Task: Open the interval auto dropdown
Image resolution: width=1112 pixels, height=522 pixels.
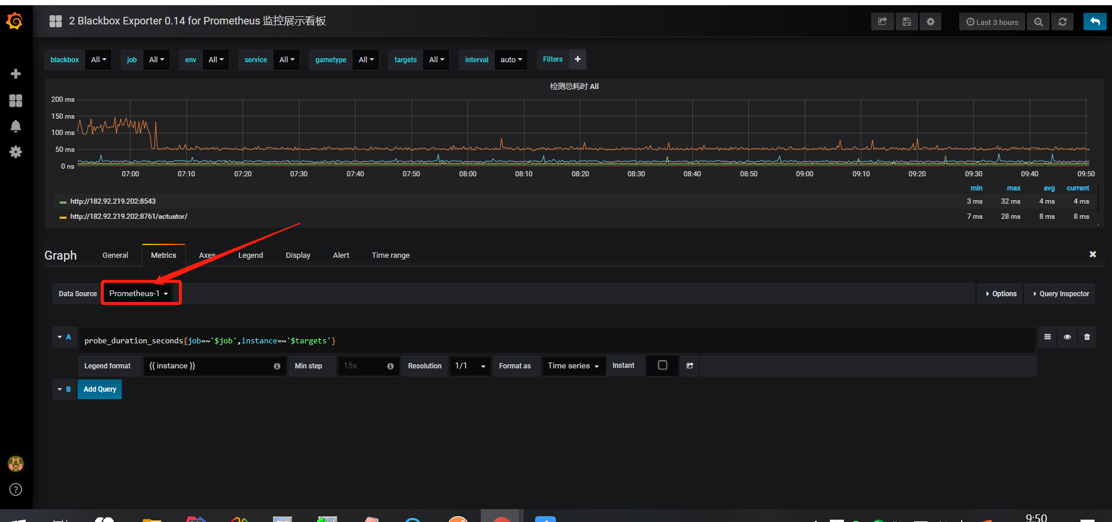Action: tap(511, 60)
